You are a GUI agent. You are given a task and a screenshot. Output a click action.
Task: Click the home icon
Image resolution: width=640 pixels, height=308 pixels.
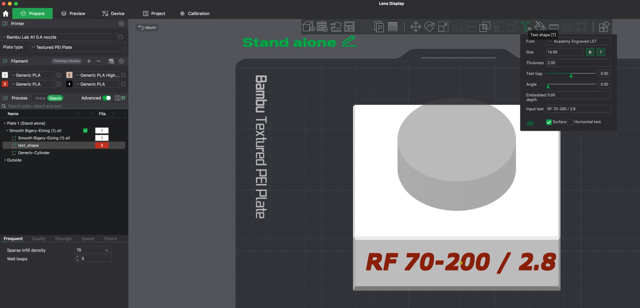coord(6,14)
